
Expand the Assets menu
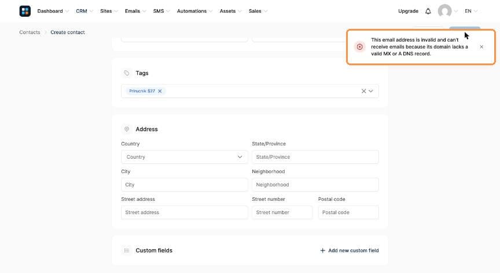[x=230, y=11]
